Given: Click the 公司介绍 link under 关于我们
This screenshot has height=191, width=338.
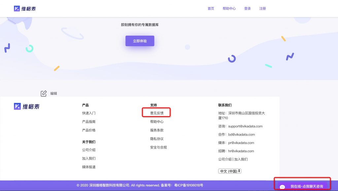Looking at the screenshot, I should click(x=89, y=150).
